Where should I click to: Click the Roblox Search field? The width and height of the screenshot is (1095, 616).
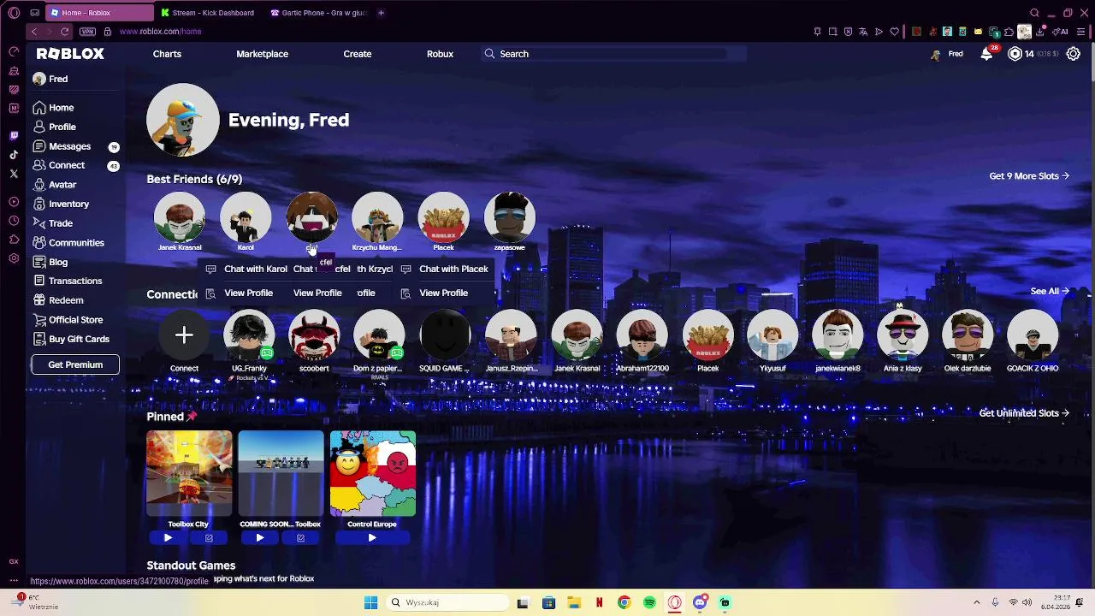[613, 54]
